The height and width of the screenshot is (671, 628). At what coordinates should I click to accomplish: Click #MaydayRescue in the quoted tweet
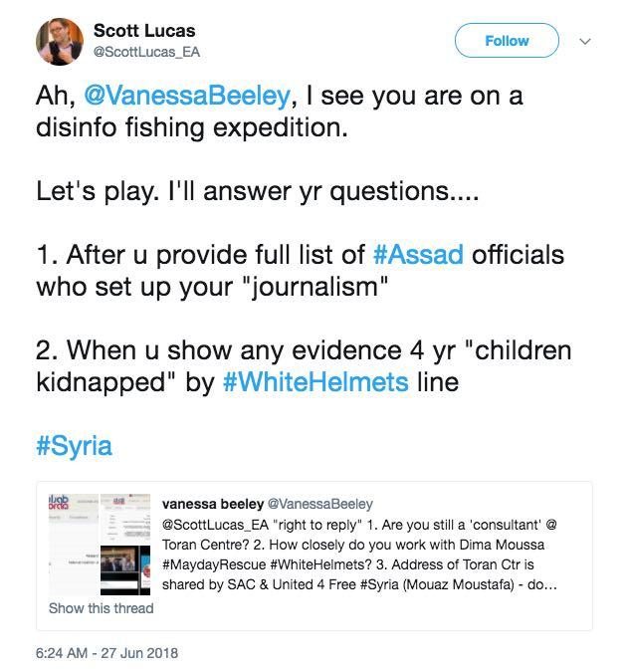tap(212, 564)
